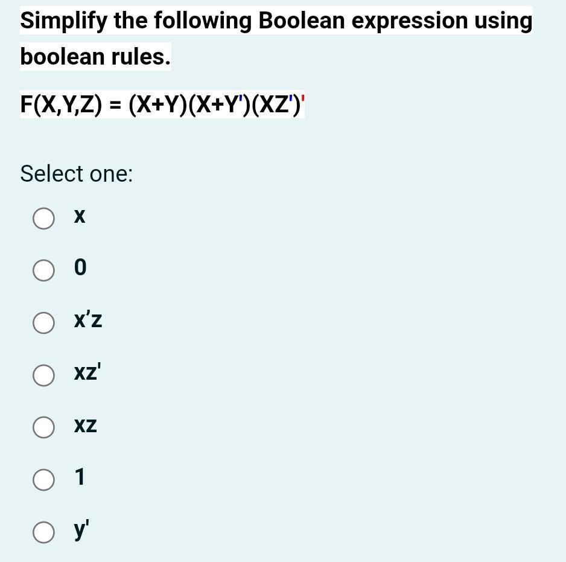Select the radio button for answer x'z
This screenshot has height=562, width=566.
tap(43, 323)
